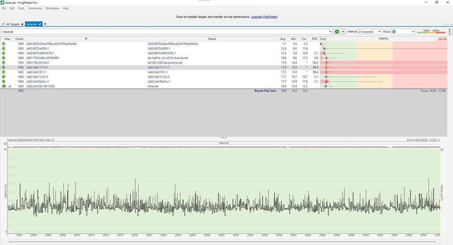Click the hop 5 green circle icon

4,62
